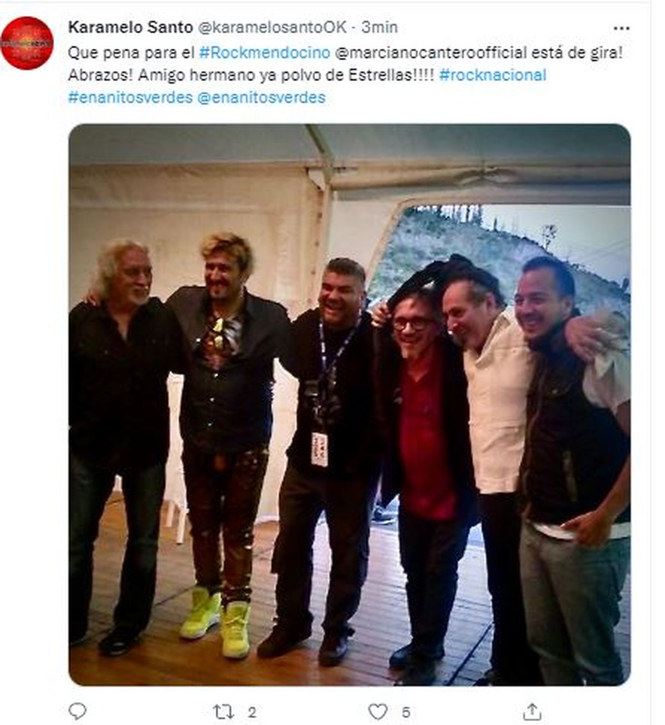Open the @karamelosantoOK handle
This screenshot has height=725, width=665.
coord(272,27)
